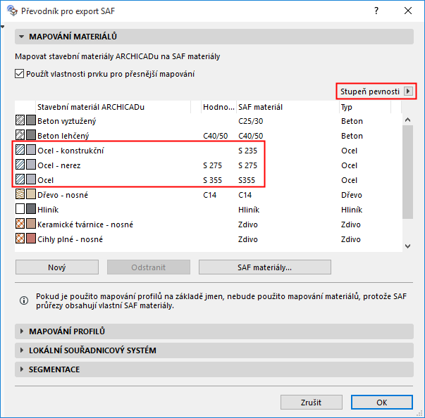
Task: Expand the SEGMENTACE section
Action: pos(214,369)
